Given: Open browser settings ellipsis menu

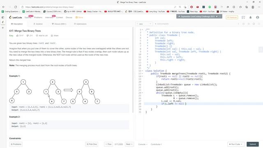Looking at the screenshot, I should 259,7.
